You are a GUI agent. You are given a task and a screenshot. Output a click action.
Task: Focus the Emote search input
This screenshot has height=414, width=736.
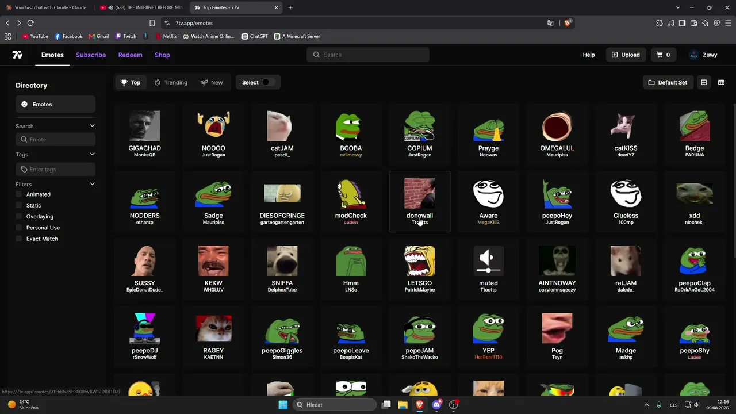(55, 139)
